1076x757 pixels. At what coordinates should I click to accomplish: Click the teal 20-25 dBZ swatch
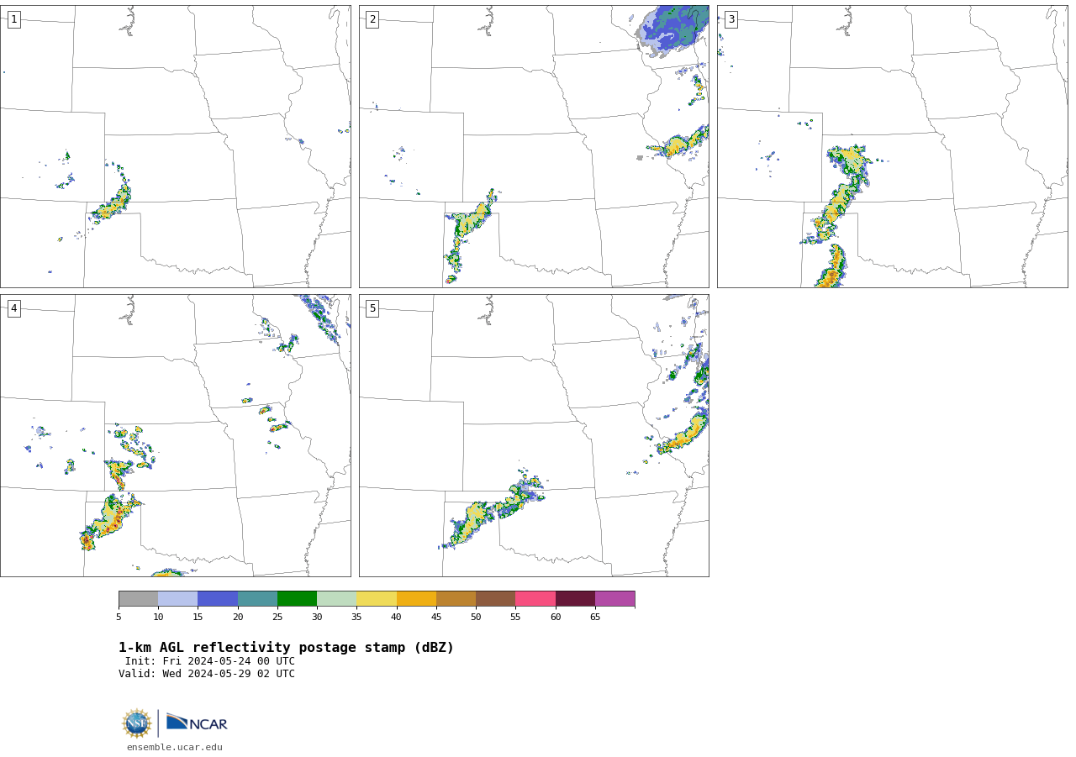tap(257, 599)
